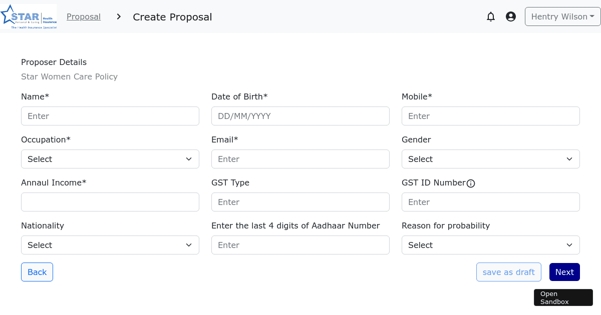
Task: Focus the Email input field
Action: pyautogui.click(x=300, y=159)
